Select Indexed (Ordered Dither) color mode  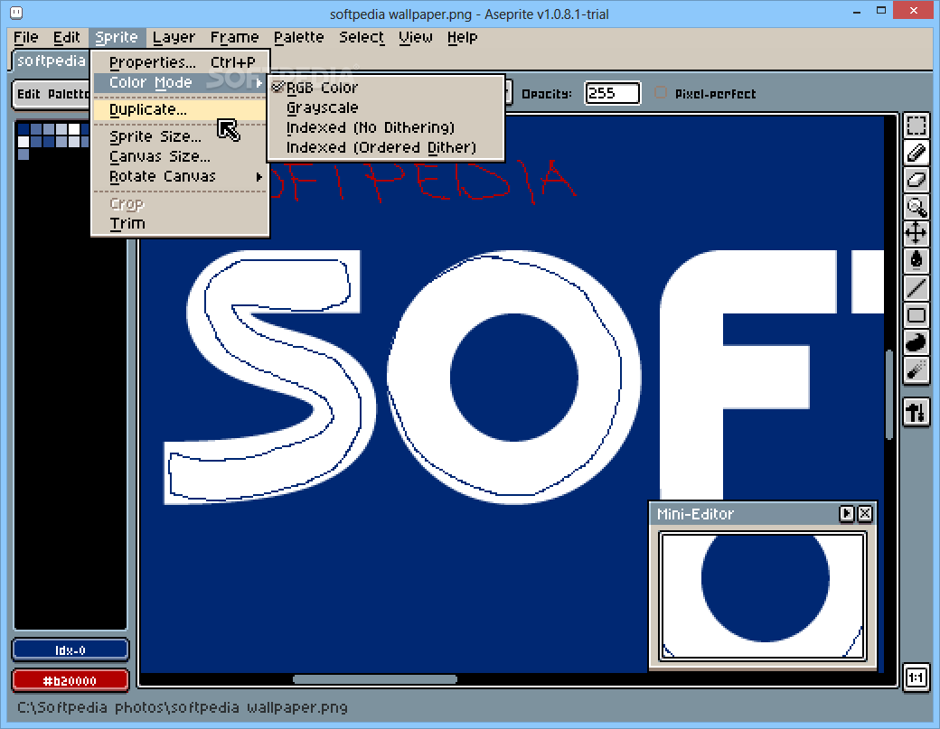click(x=385, y=147)
